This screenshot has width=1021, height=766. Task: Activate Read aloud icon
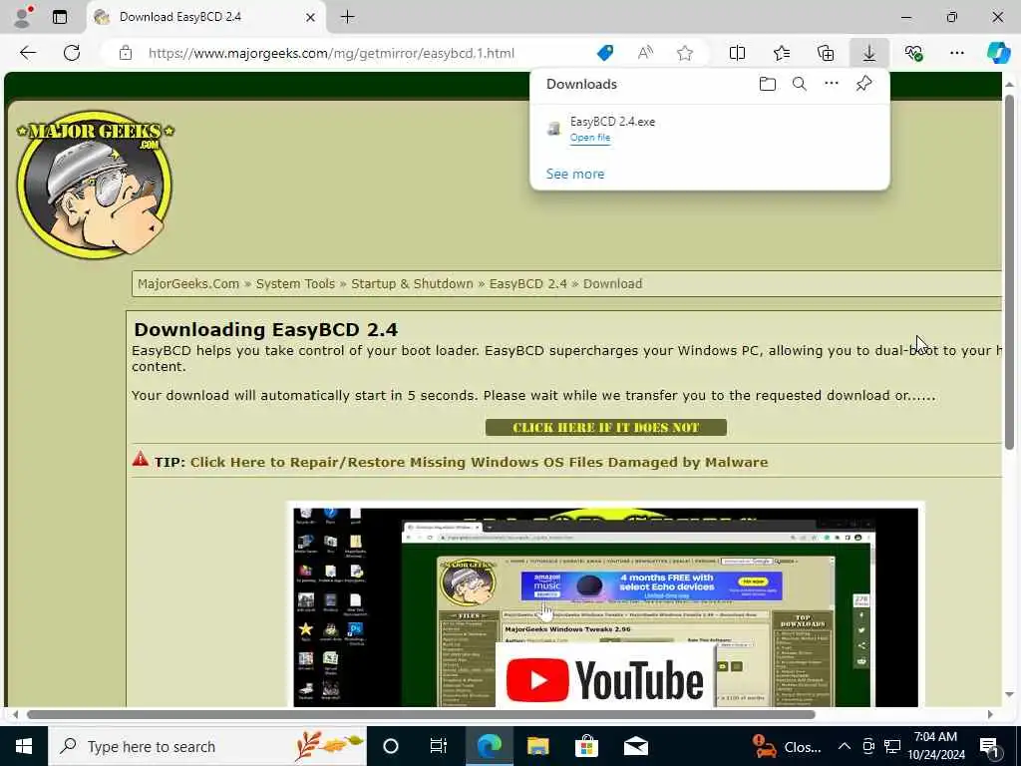pos(645,53)
